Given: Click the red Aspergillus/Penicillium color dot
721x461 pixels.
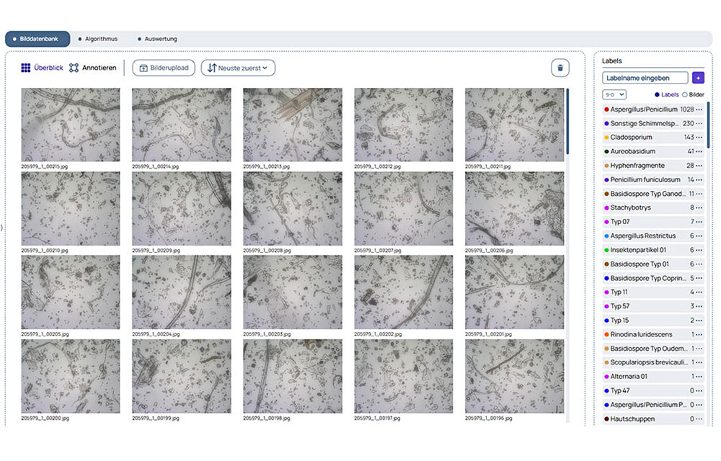Looking at the screenshot, I should pyautogui.click(x=606, y=109).
